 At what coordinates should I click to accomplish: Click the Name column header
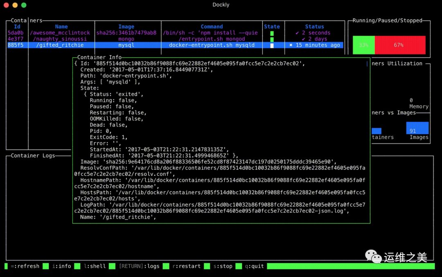[x=61, y=27]
